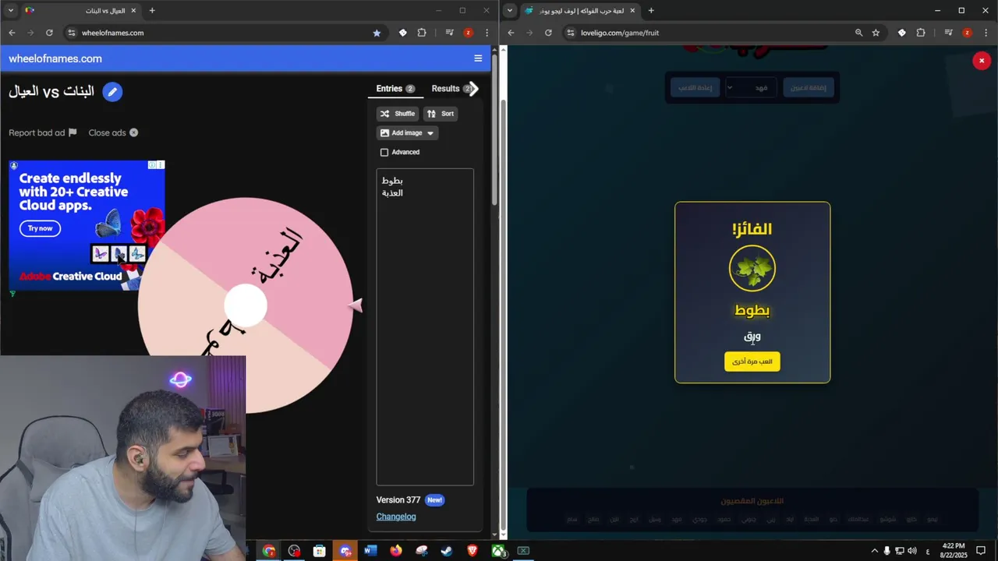This screenshot has height=561, width=998.
Task: Open the فهد player dropdown
Action: [x=752, y=88]
